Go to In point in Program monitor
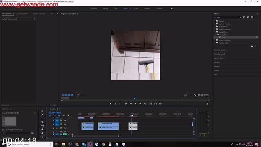This screenshot has height=147, width=261. point(126,104)
